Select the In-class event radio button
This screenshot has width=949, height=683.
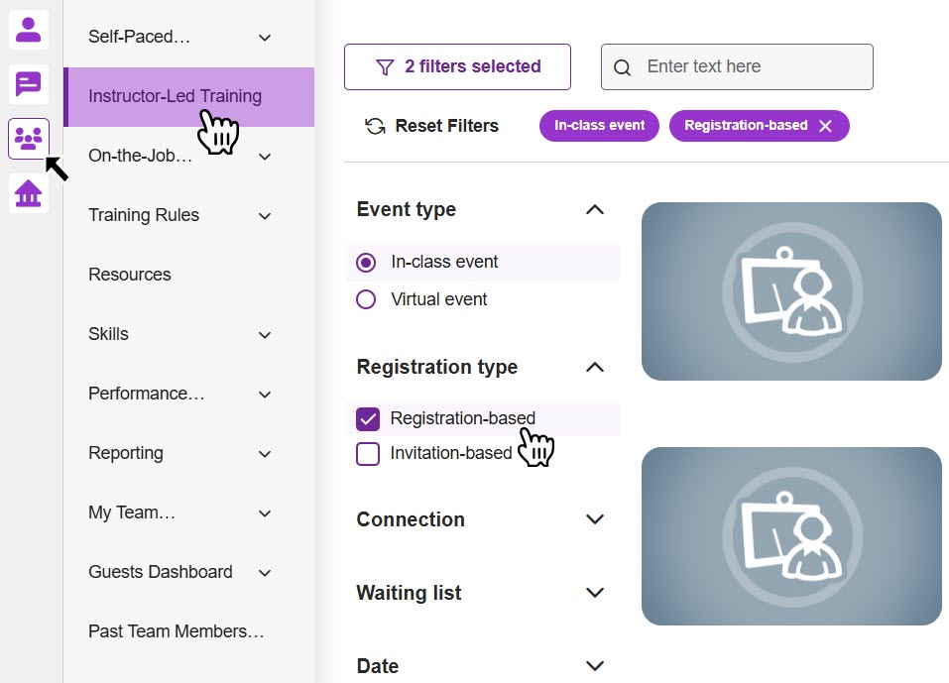[x=366, y=263]
